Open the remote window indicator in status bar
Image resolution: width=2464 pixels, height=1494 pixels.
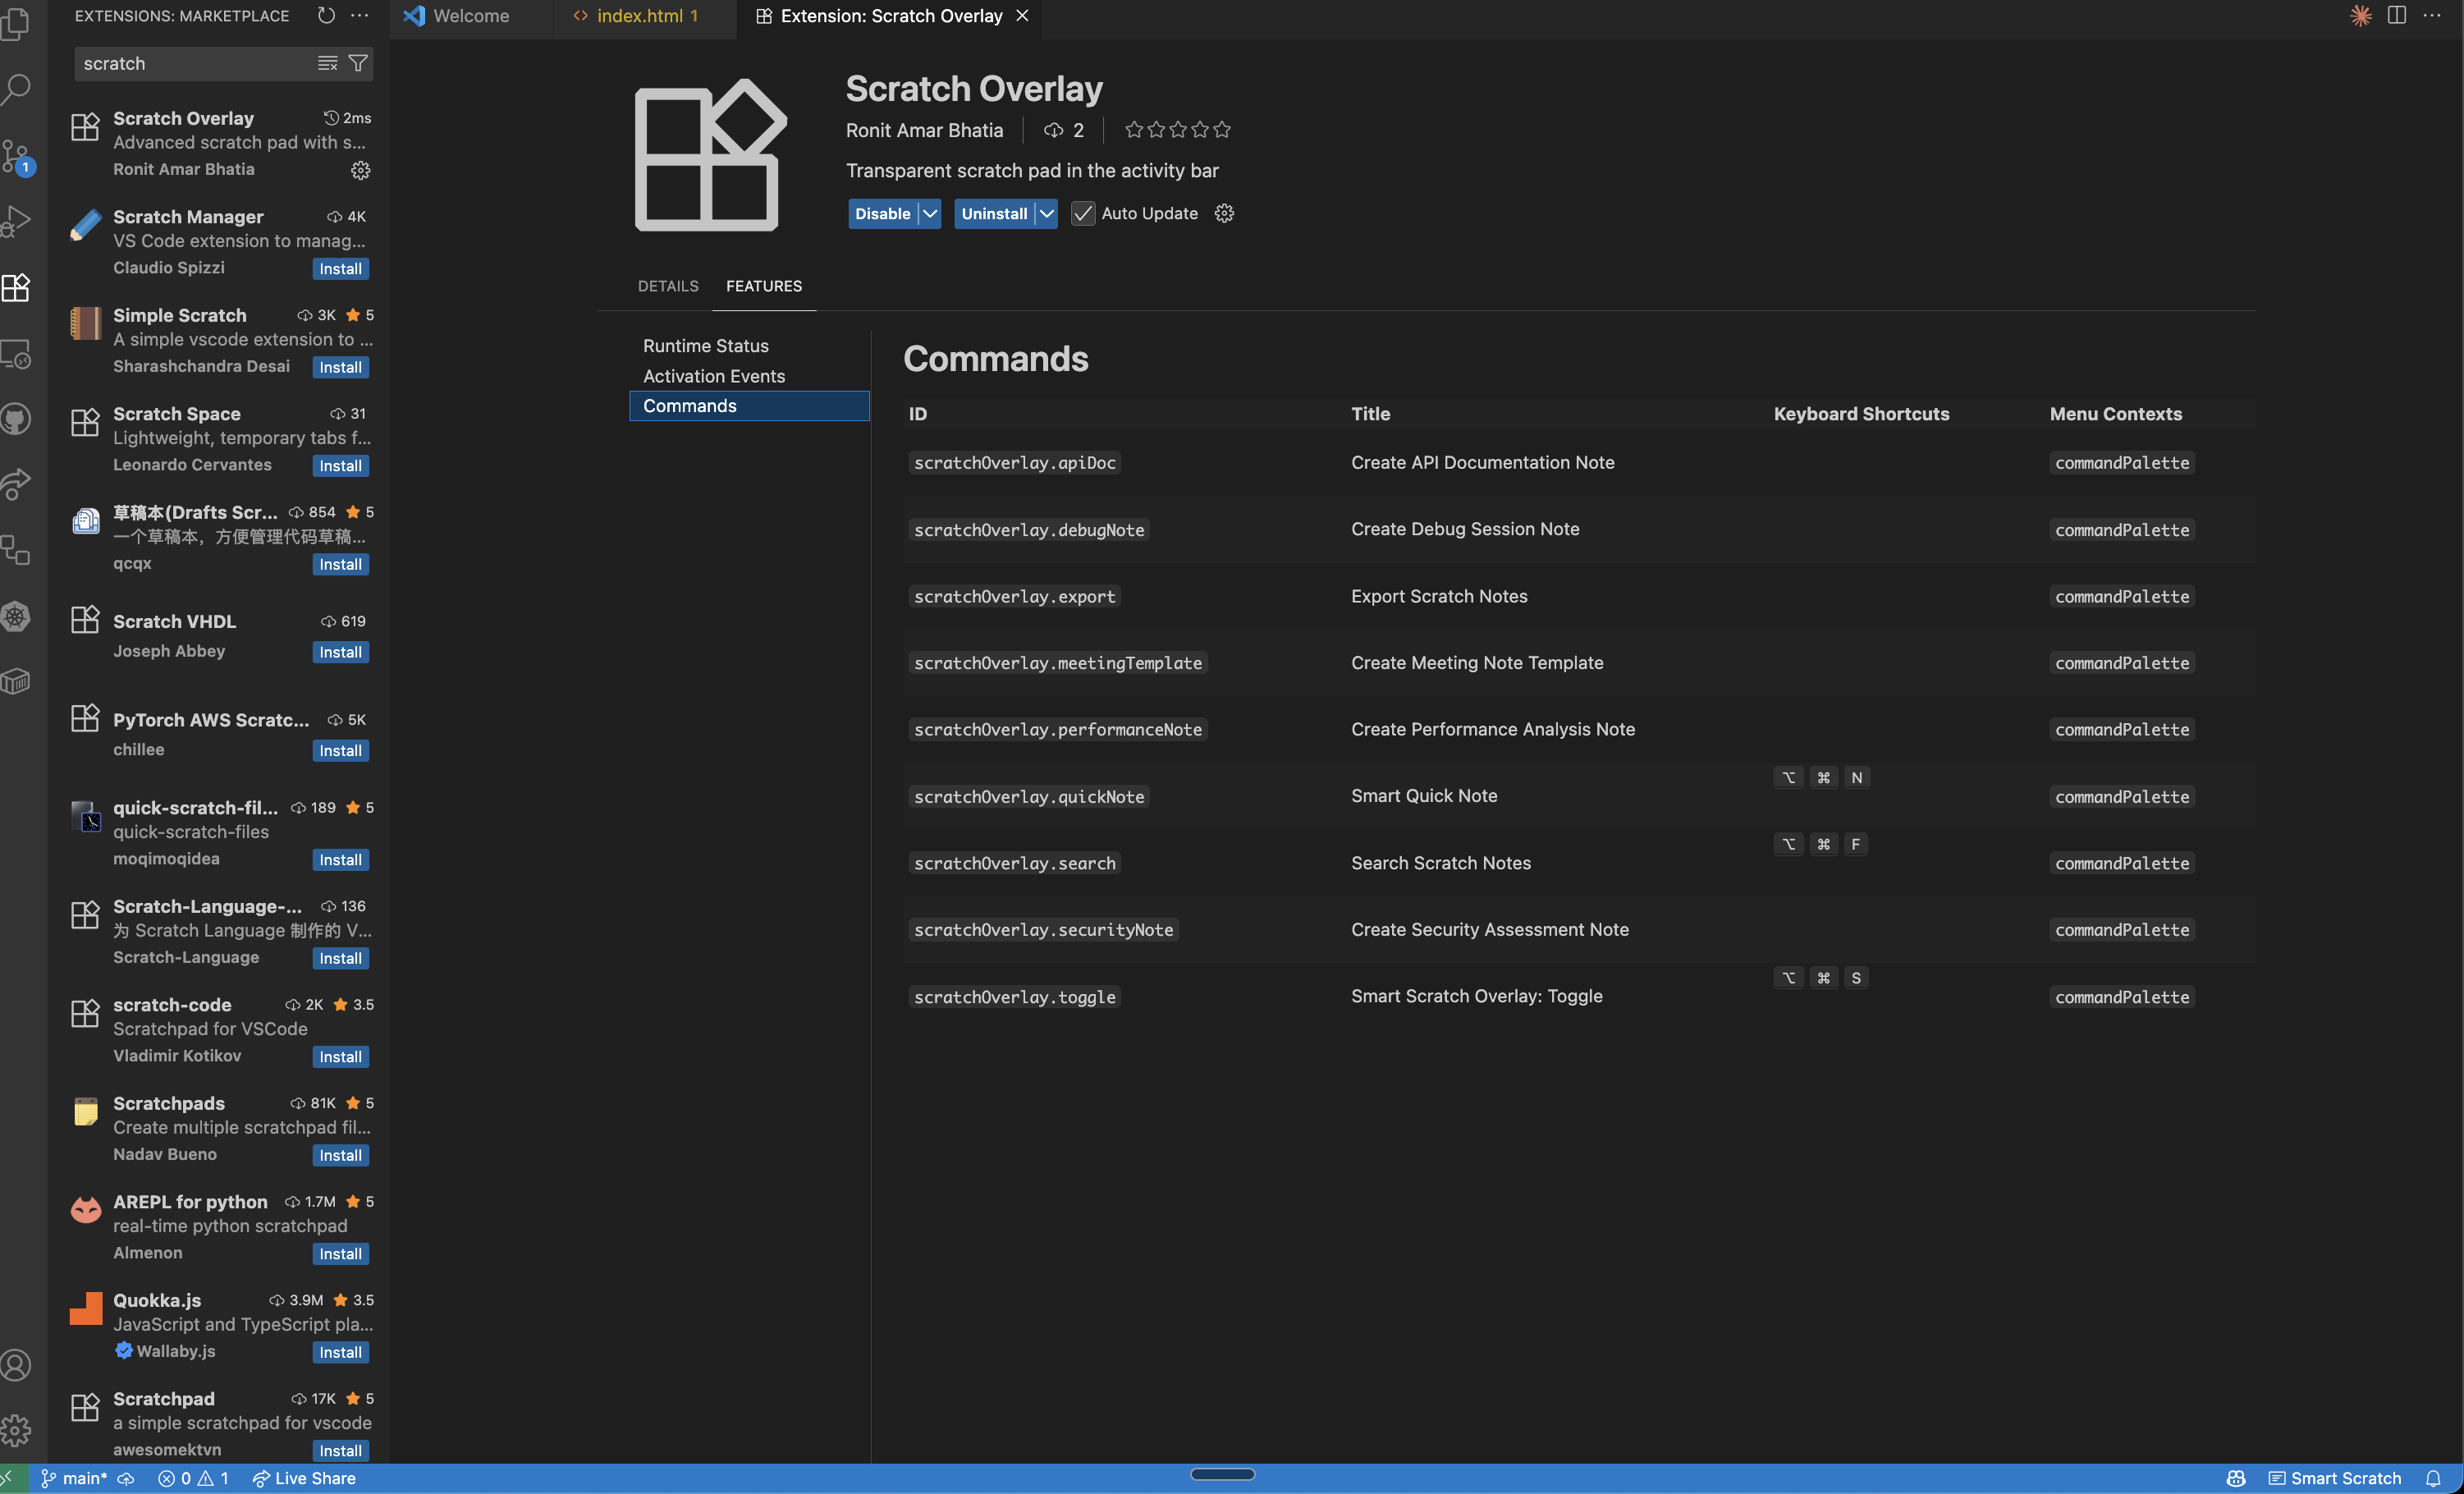(10, 1478)
